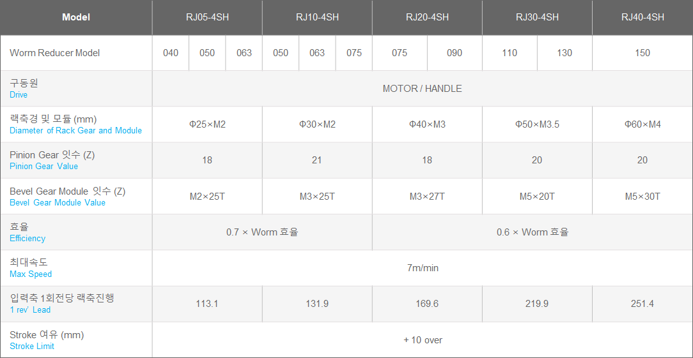Screen dimensions: 693x358
Task: Select worm reducer model 150 cell
Action: point(642,53)
